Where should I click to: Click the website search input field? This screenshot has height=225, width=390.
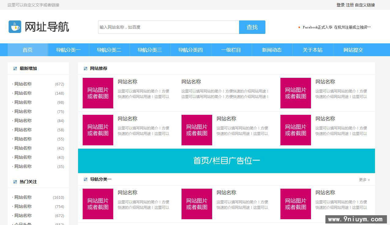(168, 27)
